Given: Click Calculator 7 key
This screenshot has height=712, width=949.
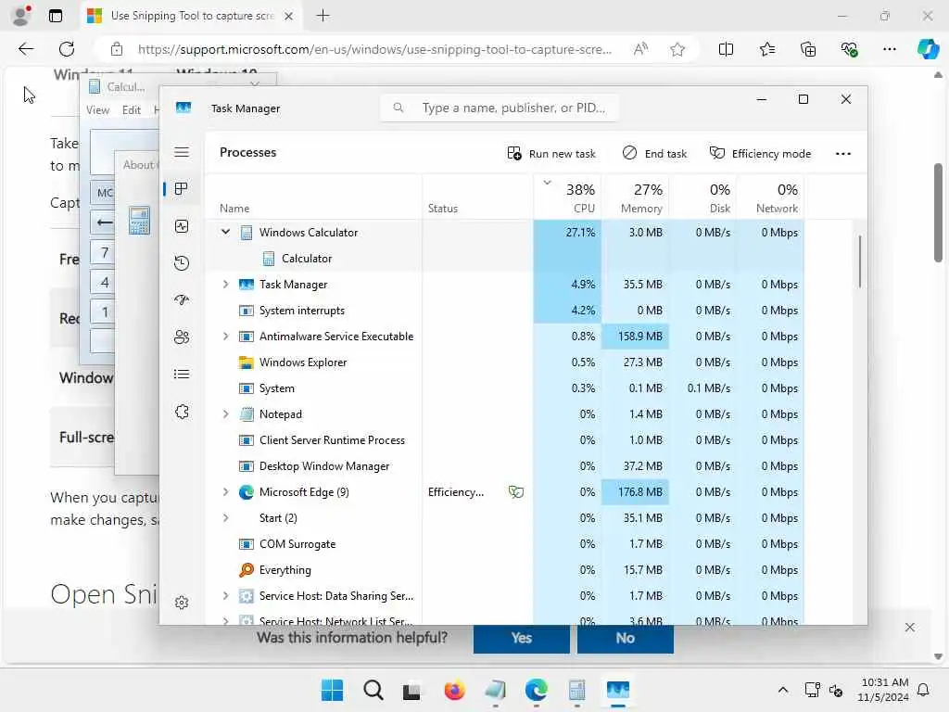Looking at the screenshot, I should click(105, 252).
